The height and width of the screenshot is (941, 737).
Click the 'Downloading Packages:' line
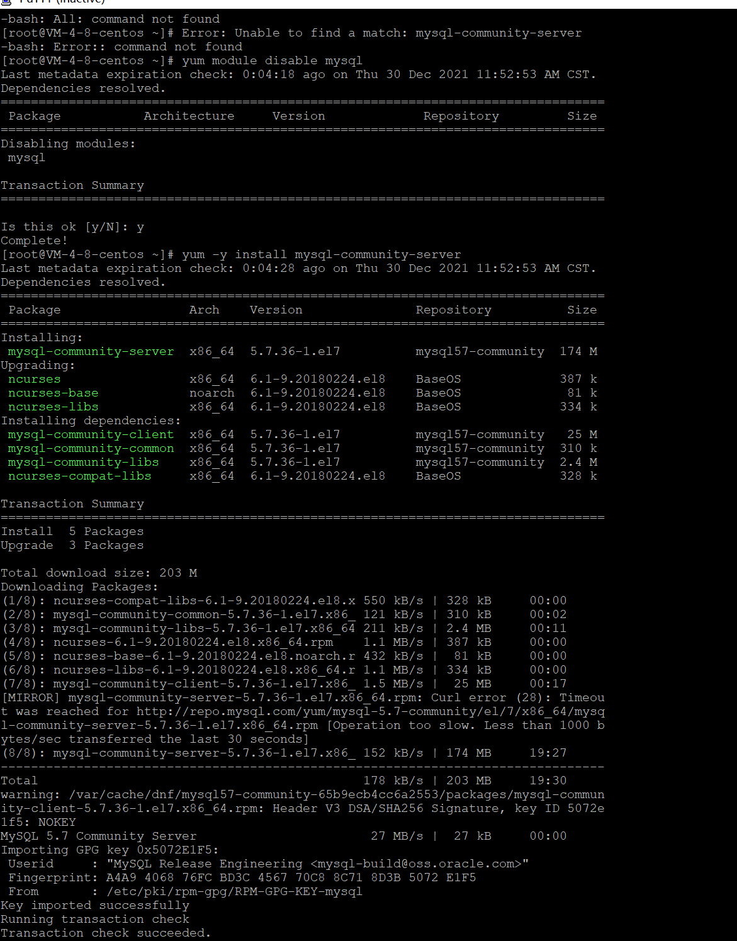(x=79, y=587)
